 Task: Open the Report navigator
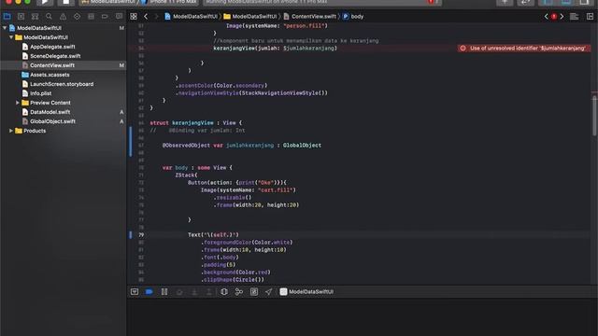point(119,17)
